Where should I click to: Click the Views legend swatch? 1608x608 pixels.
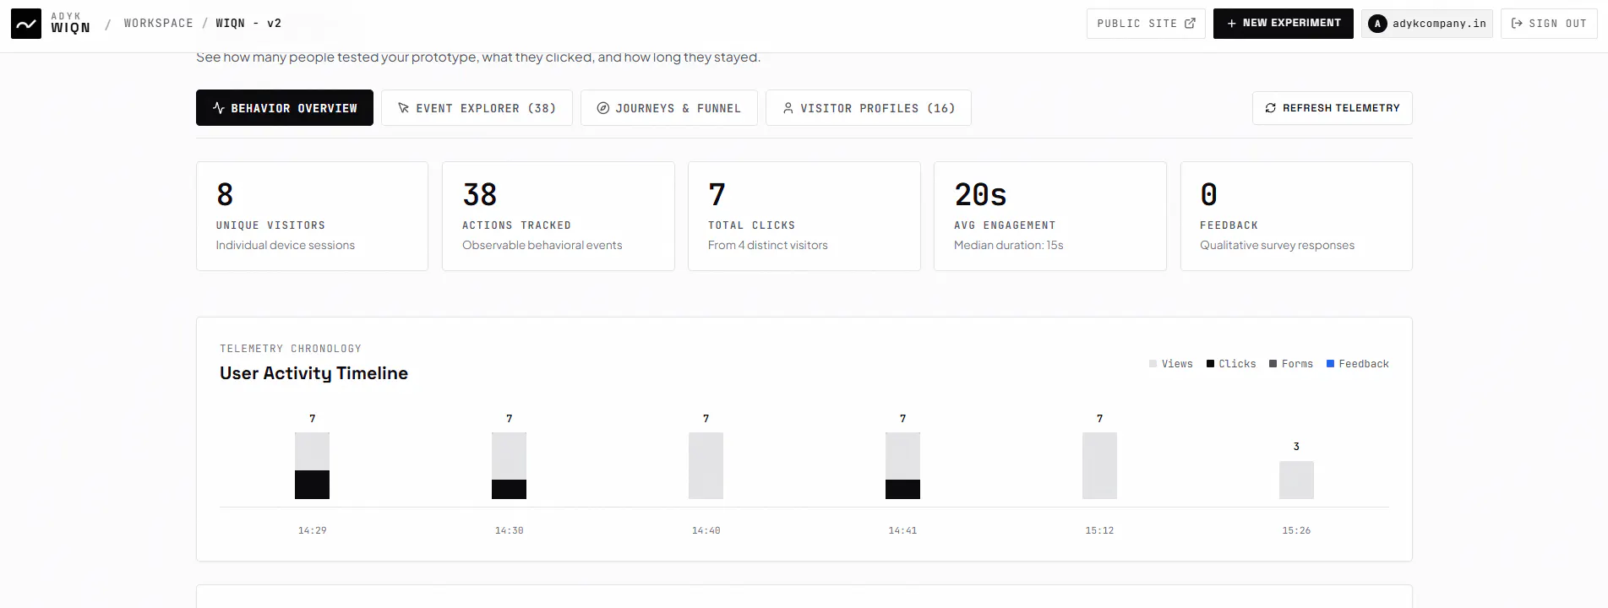(x=1153, y=364)
